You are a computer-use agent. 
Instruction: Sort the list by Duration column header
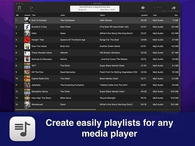(145, 15)
